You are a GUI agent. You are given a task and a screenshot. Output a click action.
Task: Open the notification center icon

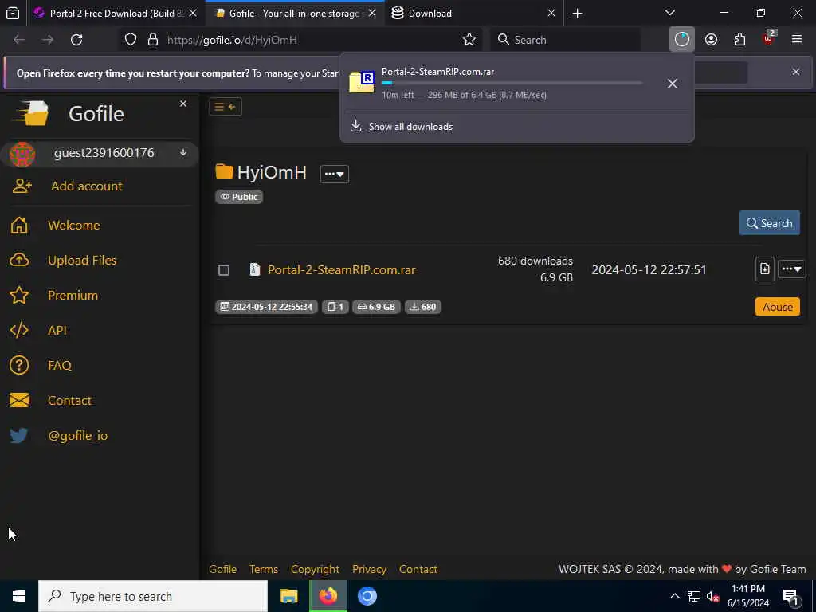click(790, 596)
